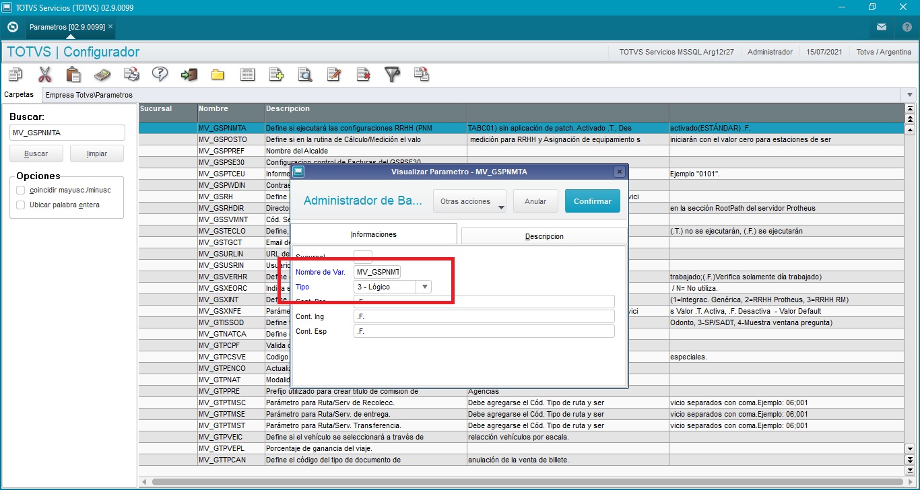Click the table grid view icon
The image size is (920, 490).
(247, 74)
